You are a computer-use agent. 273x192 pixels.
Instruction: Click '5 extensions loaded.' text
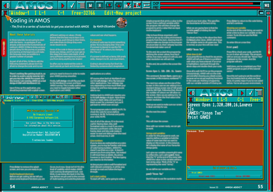coord(43,140)
